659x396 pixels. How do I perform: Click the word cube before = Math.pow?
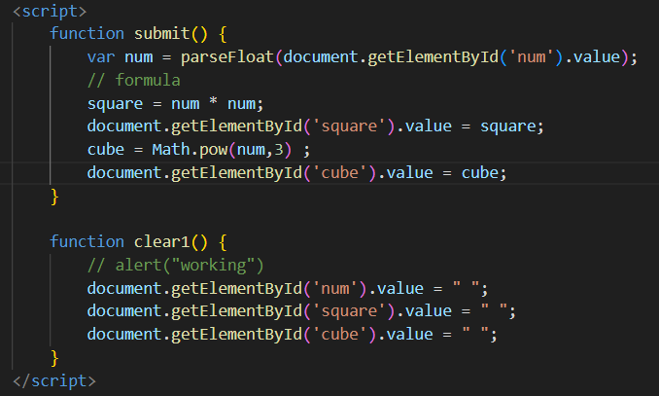coord(105,149)
